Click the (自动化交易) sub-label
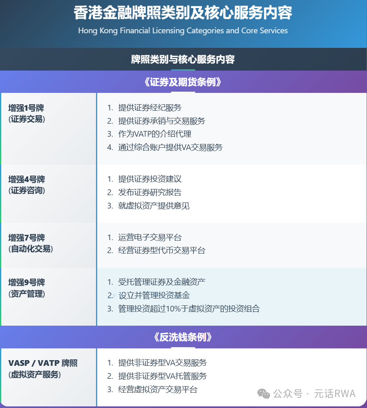Screen dimensions: 367x408 click(31, 249)
